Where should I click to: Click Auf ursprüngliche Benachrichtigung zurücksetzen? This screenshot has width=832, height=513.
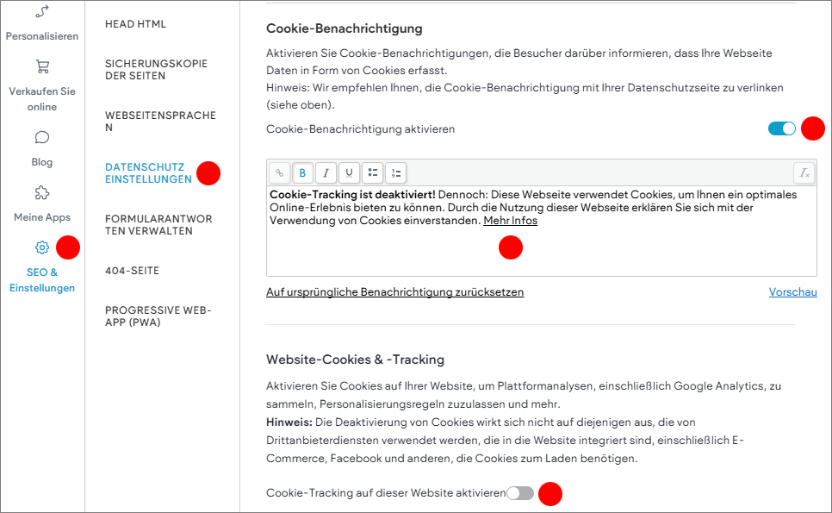(394, 292)
